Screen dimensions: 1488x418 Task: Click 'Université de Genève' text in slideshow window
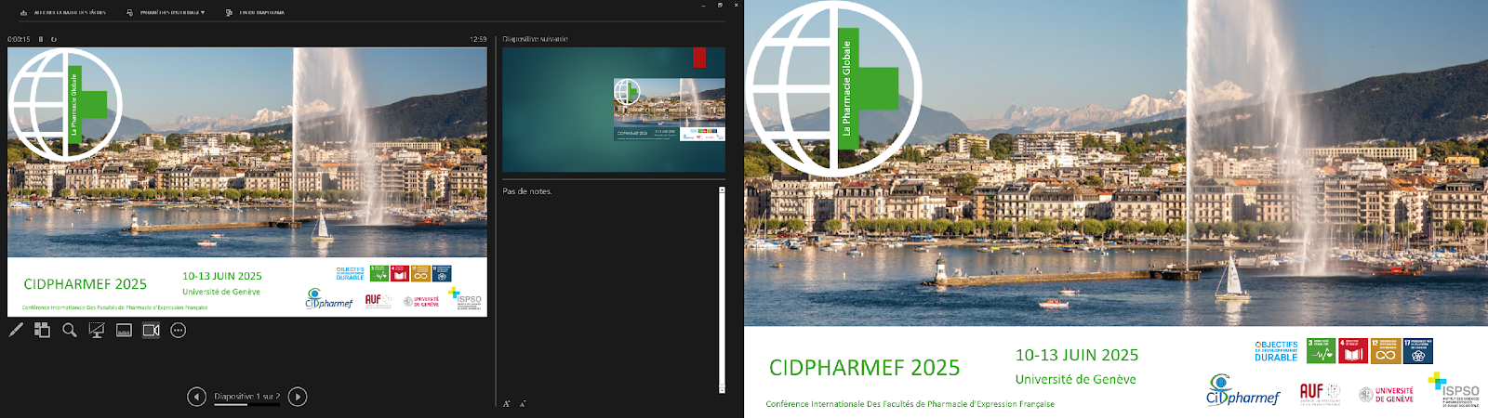click(x=1076, y=379)
